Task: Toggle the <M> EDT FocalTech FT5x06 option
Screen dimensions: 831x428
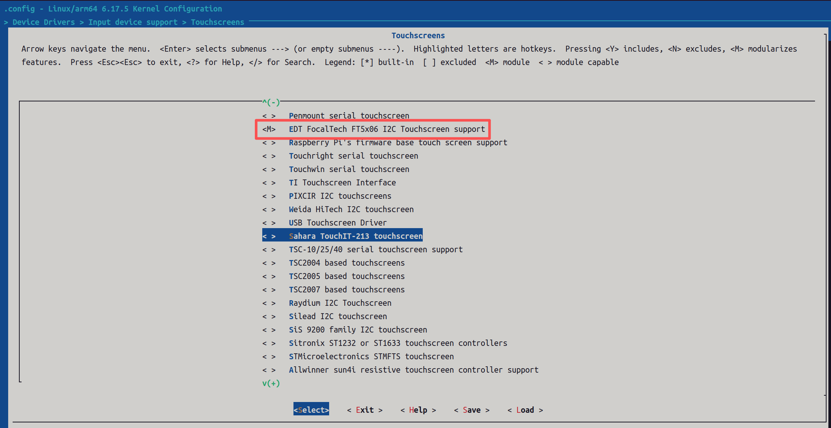Action: point(269,129)
